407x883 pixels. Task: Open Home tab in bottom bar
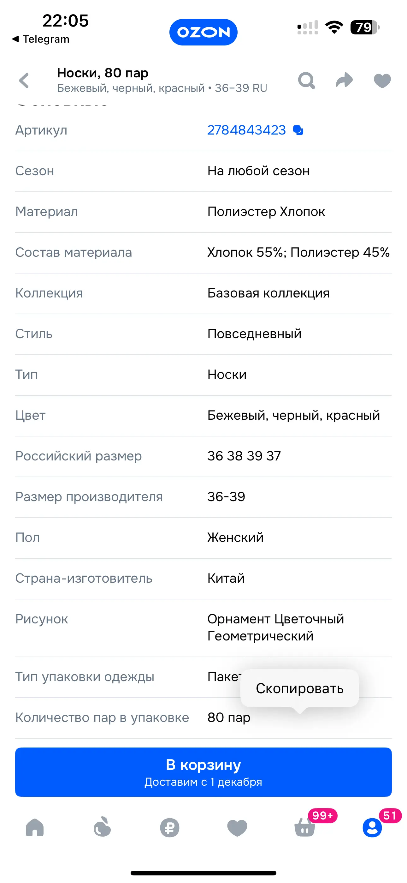pyautogui.click(x=35, y=827)
